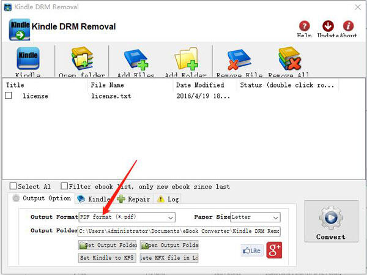367x275 pixels.
Task: Click the Open folder toolbar icon
Action: 82,58
